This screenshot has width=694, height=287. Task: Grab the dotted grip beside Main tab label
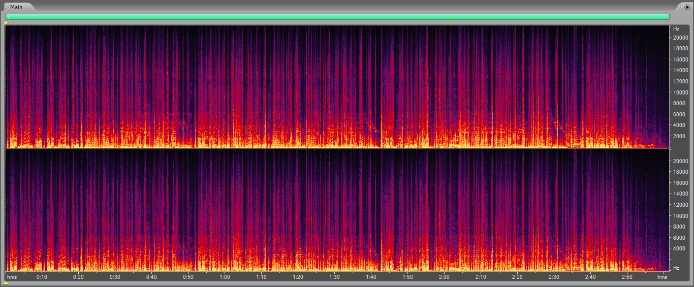click(7, 7)
